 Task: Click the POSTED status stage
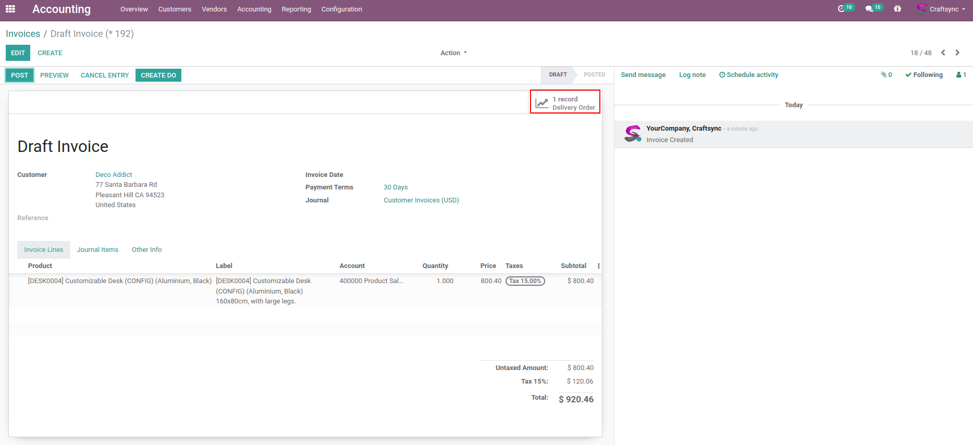(x=594, y=75)
